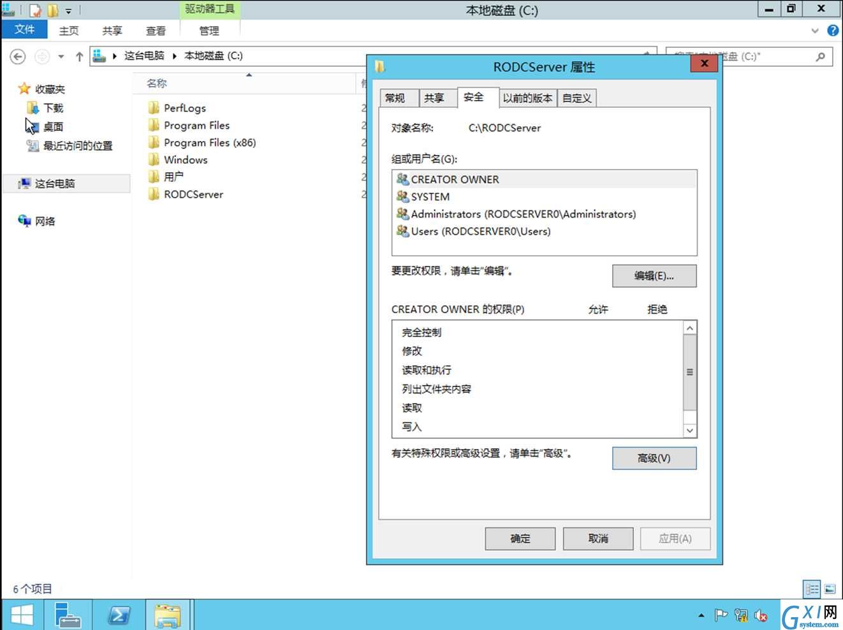
Task: Open the 主页 ribbon tab
Action: click(x=69, y=31)
